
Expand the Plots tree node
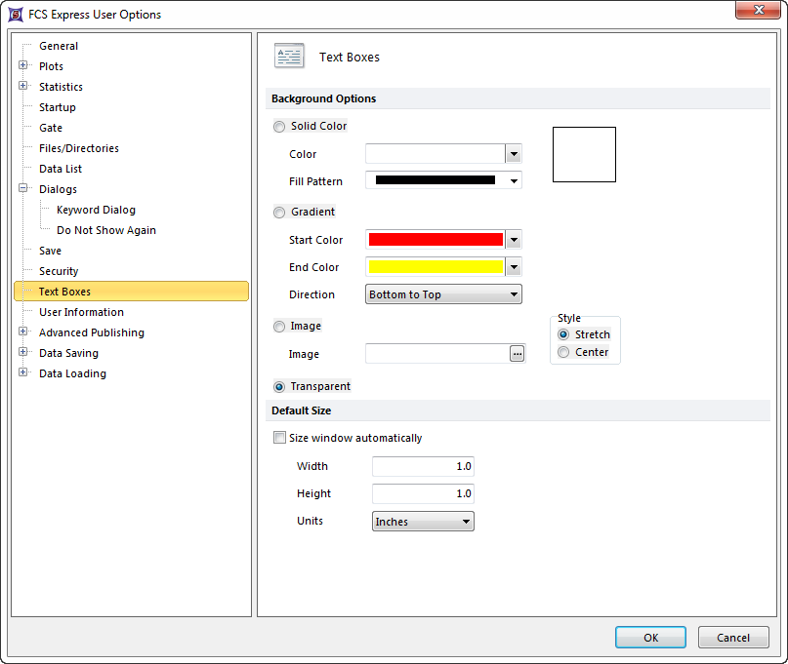[x=23, y=66]
